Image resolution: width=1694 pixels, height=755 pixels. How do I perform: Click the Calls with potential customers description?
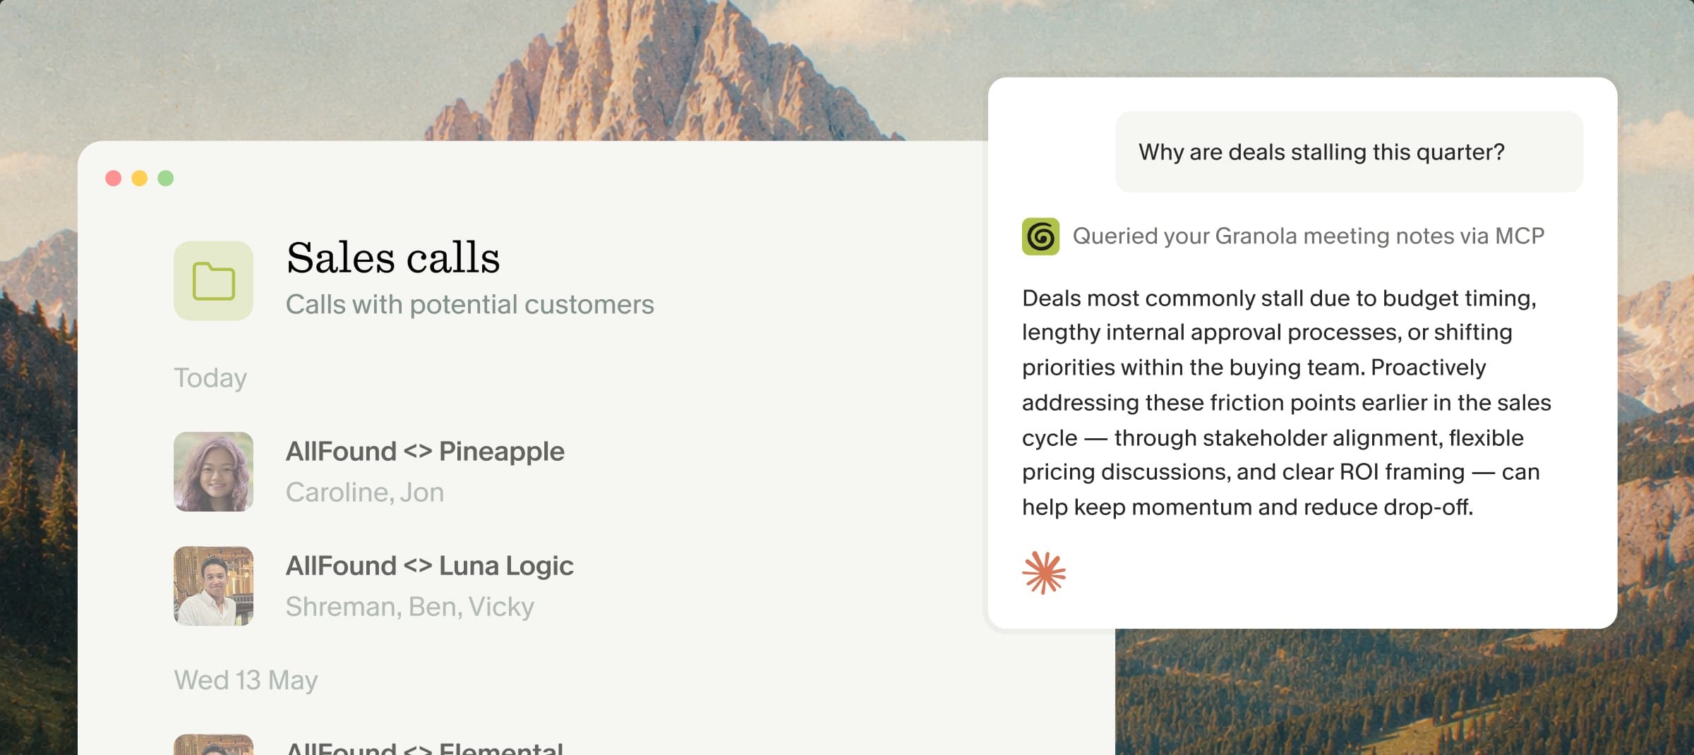pos(470,305)
